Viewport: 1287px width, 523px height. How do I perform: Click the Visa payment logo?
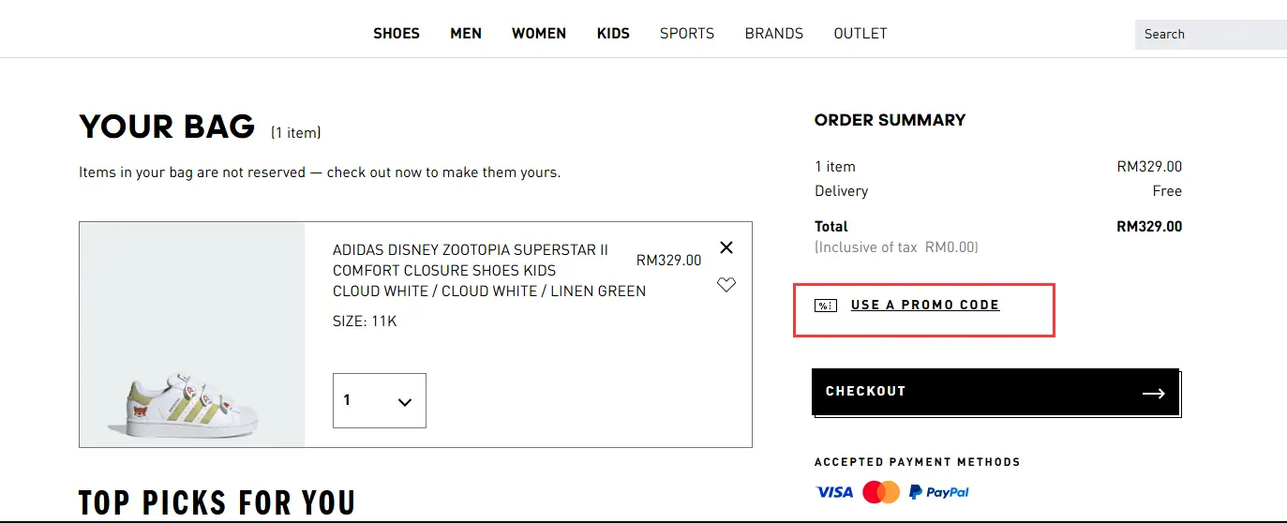point(834,492)
